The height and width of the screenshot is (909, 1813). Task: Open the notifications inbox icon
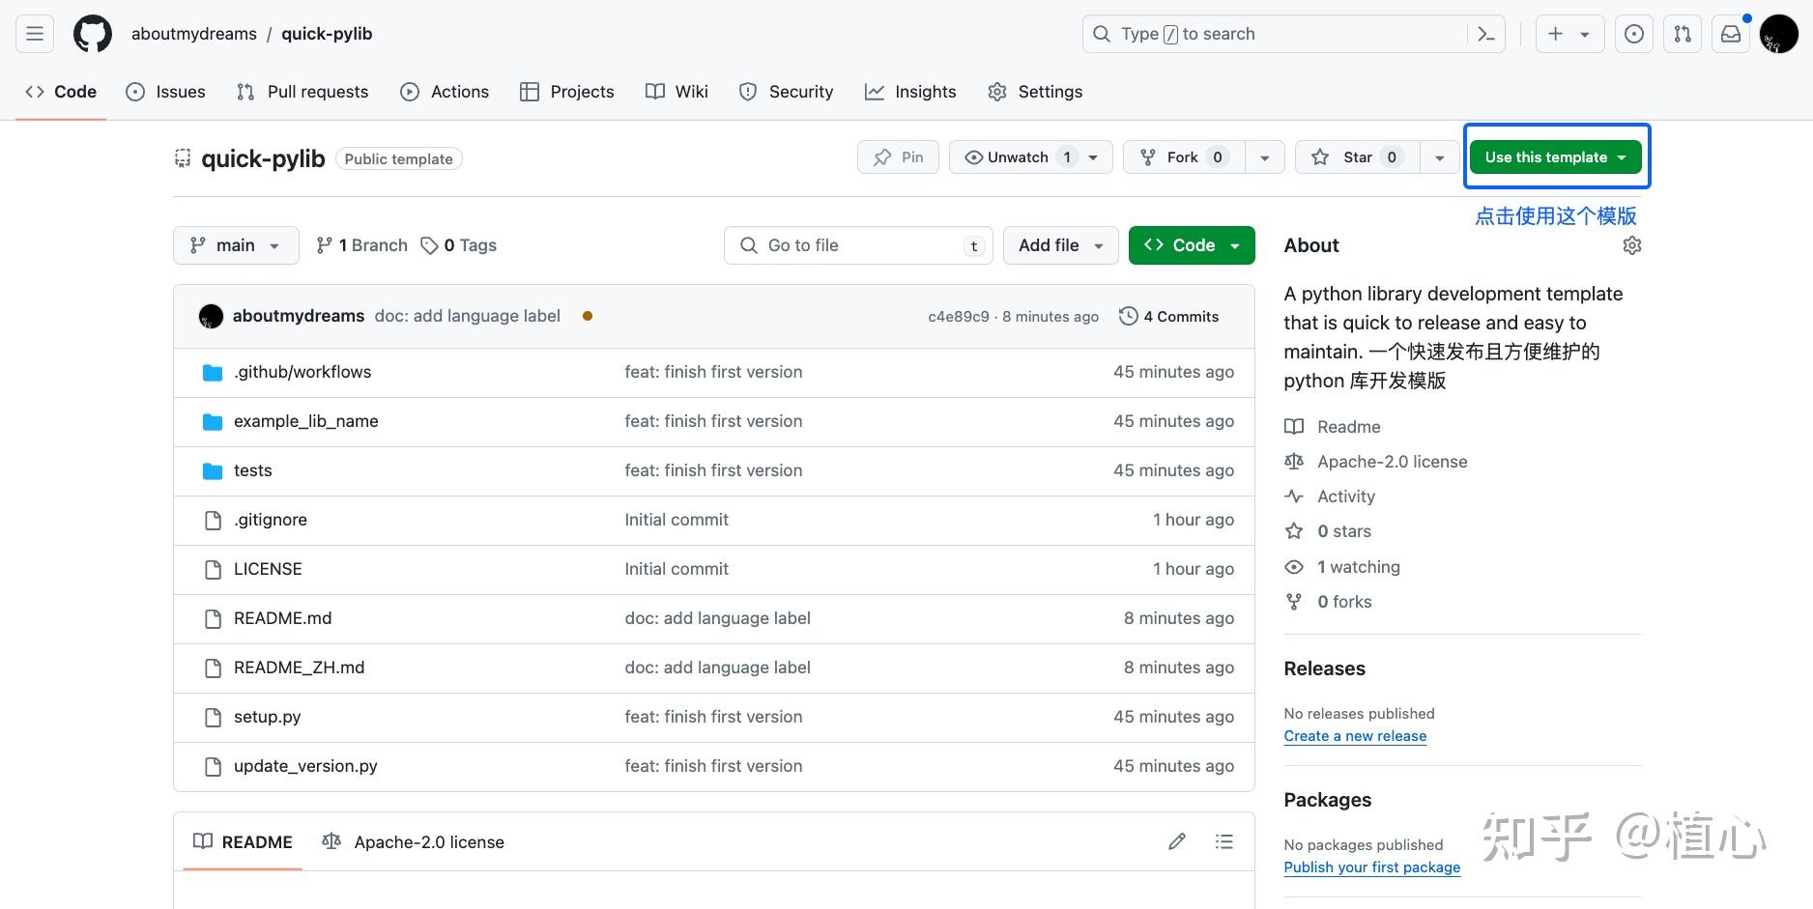(x=1731, y=34)
